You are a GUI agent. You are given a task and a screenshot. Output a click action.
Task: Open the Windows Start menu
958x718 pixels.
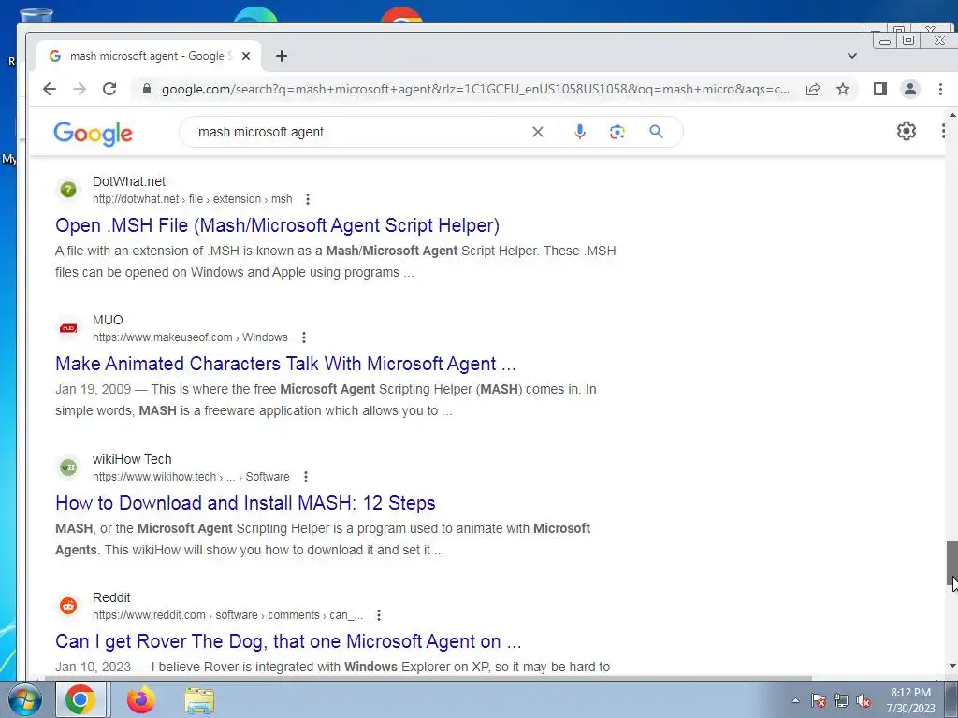(24, 700)
